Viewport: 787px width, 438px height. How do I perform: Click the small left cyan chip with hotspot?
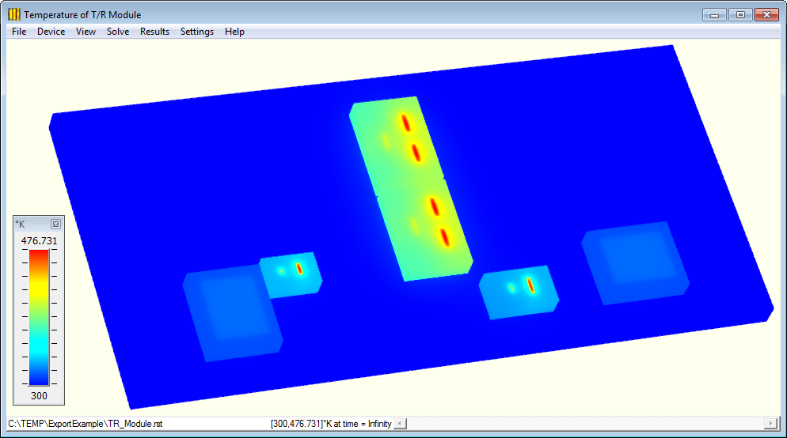291,275
